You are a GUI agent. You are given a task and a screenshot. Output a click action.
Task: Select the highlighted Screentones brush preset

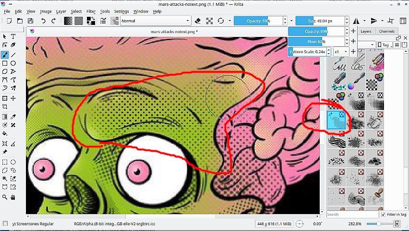point(336,120)
